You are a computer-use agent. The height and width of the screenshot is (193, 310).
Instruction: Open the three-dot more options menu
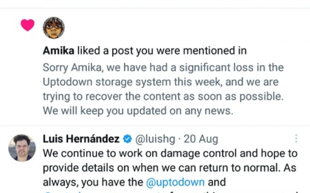pos(296,139)
